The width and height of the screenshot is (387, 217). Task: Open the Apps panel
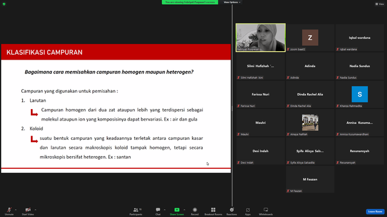pos(248,211)
